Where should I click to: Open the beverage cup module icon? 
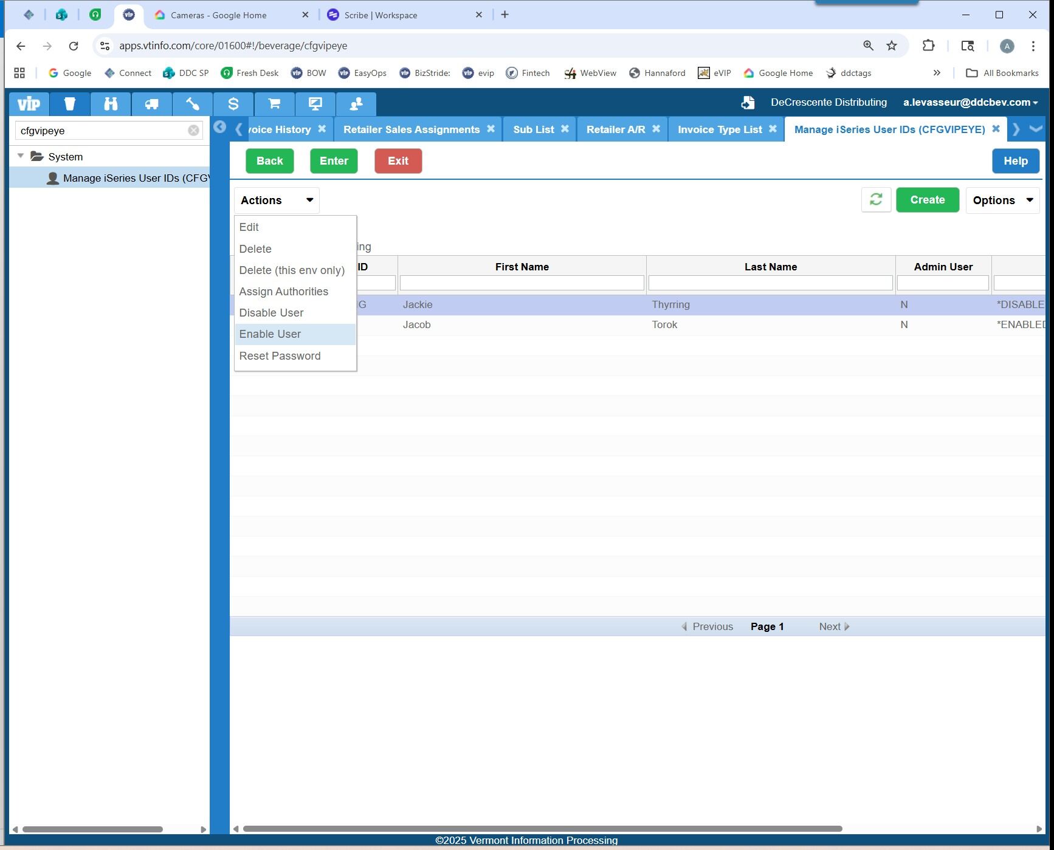70,104
